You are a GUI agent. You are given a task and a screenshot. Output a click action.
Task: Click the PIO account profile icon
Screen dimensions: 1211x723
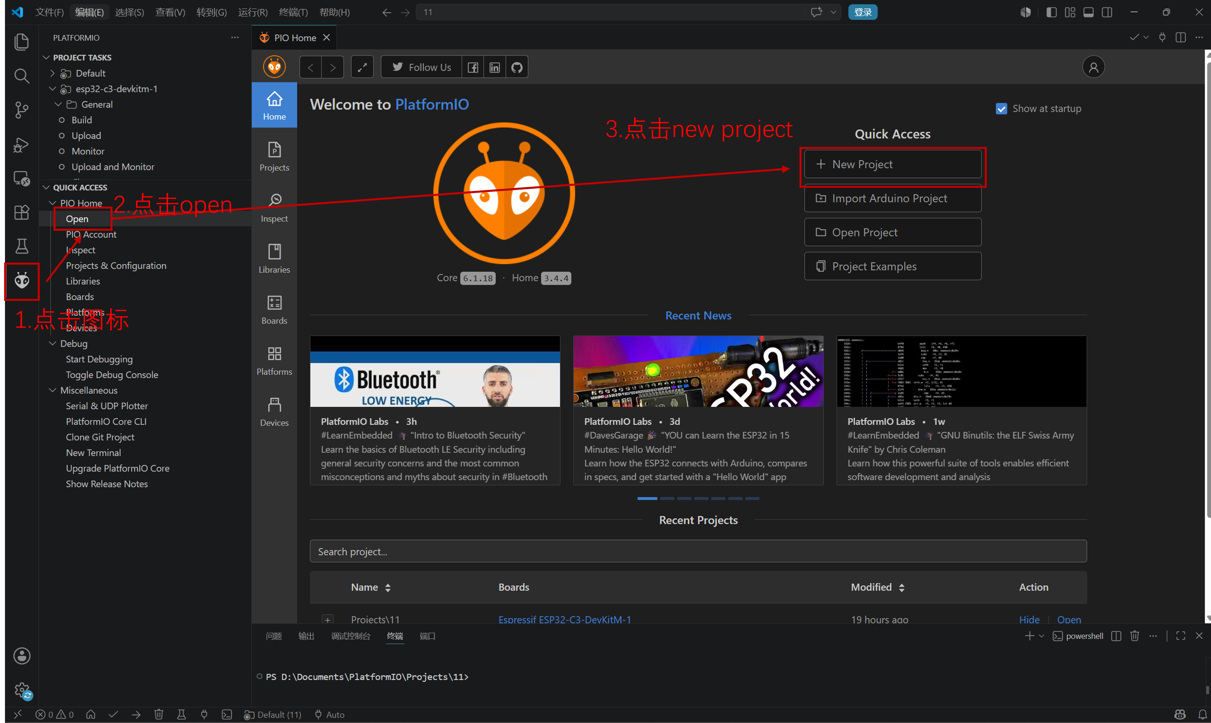coord(1093,67)
